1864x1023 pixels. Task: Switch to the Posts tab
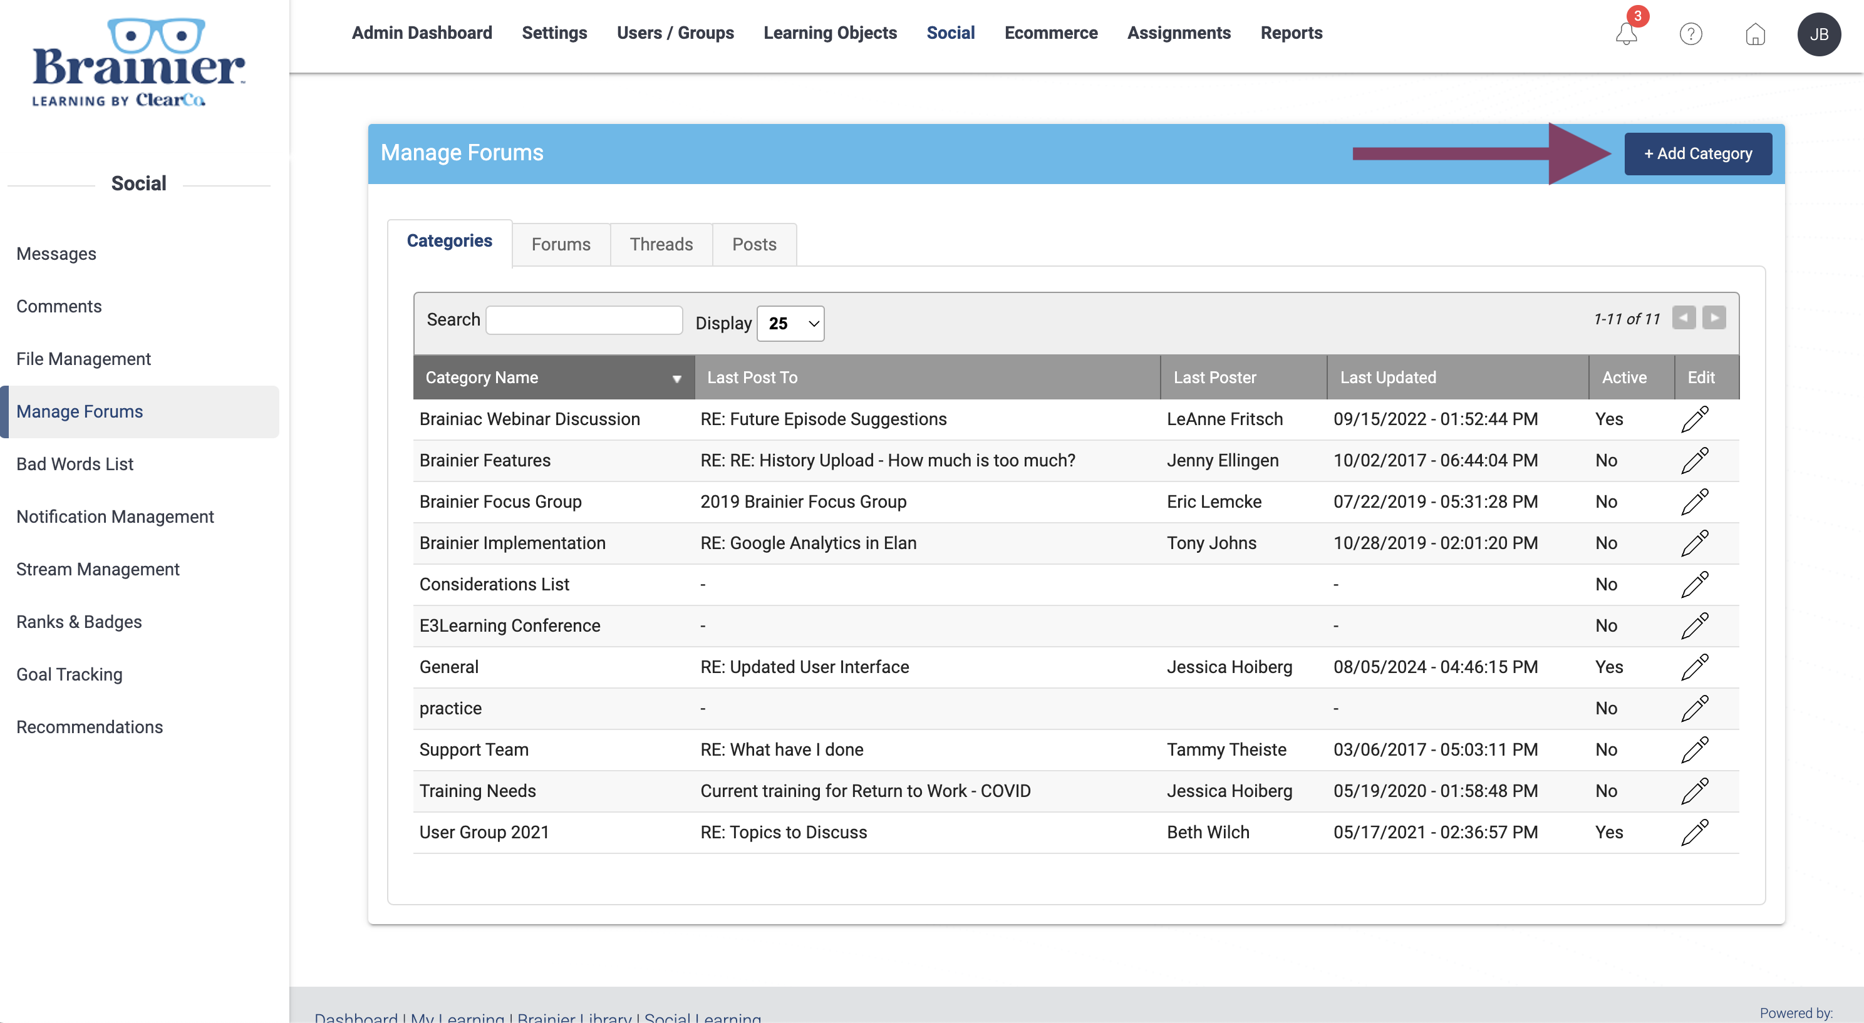click(754, 245)
